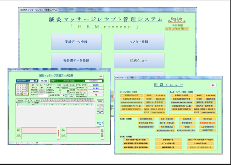Image resolution: width=231 pixels, height=165 pixels.
Task: Click 総括表Ⅱ under あんま・マッサージ関連
Action: [x=211, y=109]
